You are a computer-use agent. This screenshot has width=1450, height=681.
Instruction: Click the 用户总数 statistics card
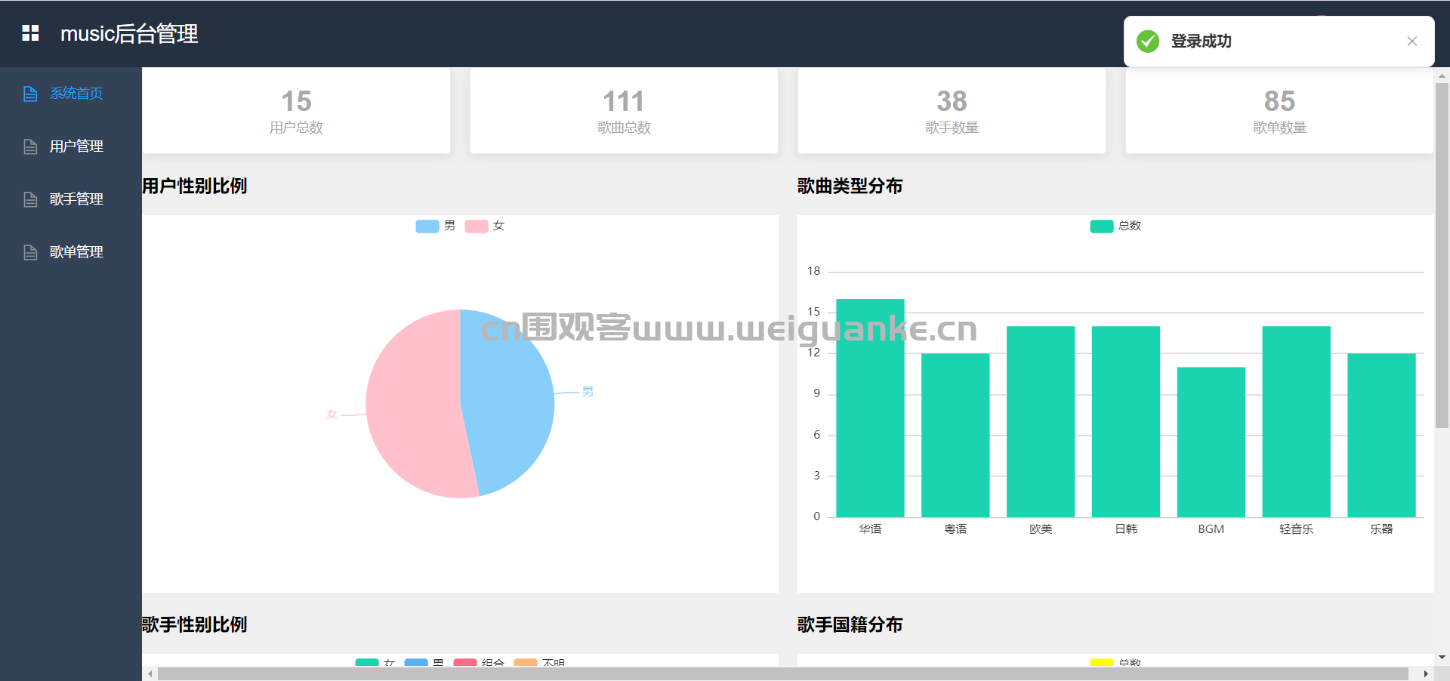click(x=296, y=111)
